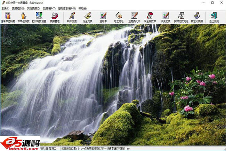The height and width of the screenshot is (151, 226).
Task: Open 往来单位档案 toolbar icon
Action: click(8, 17)
